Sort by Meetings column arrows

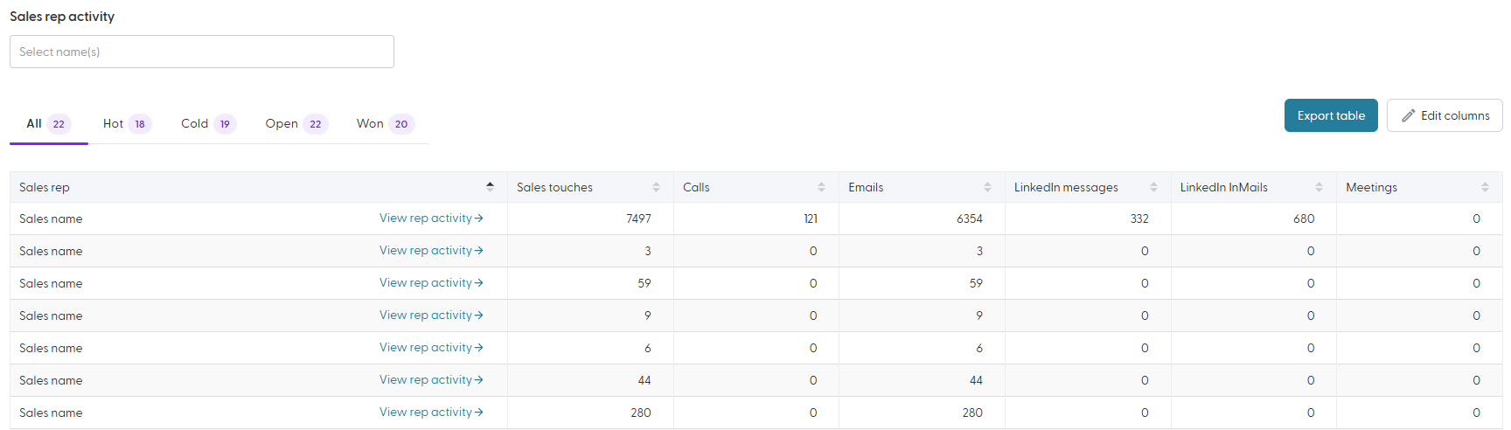tap(1485, 187)
